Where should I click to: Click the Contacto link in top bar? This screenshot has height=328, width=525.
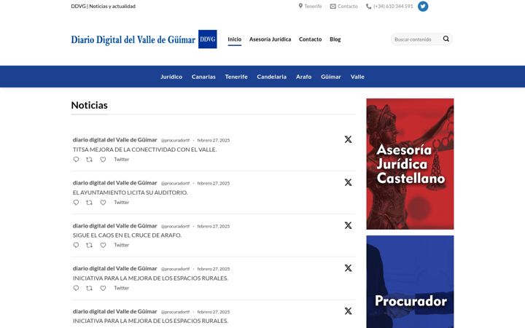[348, 7]
